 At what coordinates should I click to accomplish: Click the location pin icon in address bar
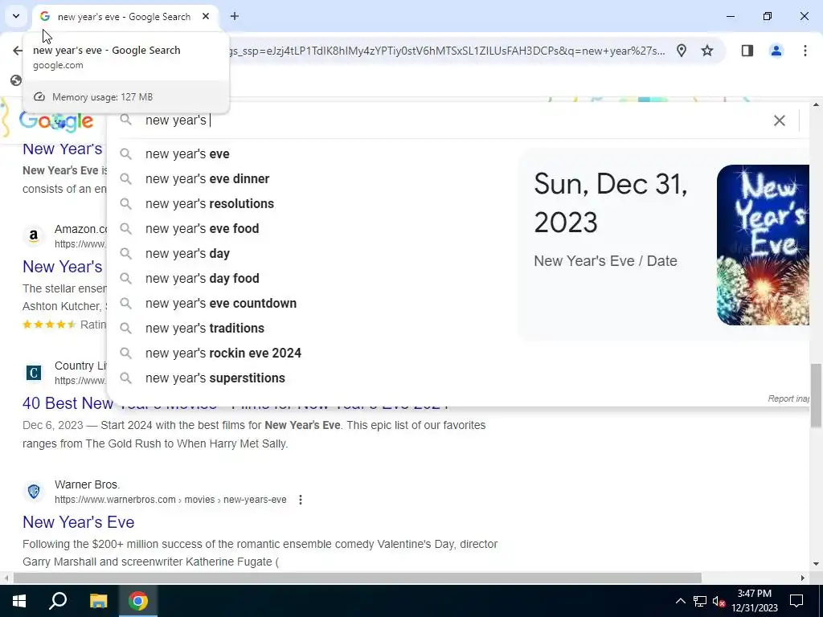(x=682, y=51)
